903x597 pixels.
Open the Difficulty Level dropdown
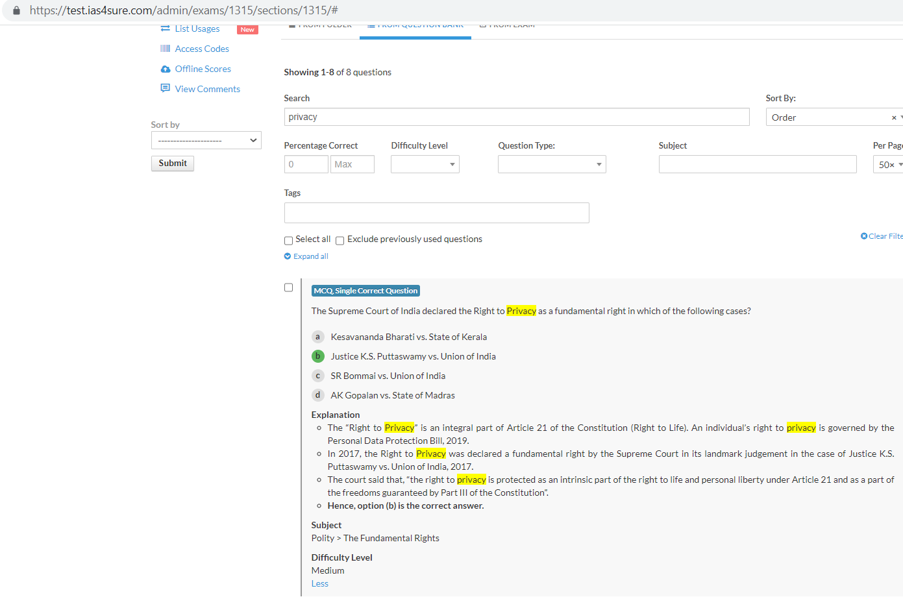pyautogui.click(x=425, y=164)
